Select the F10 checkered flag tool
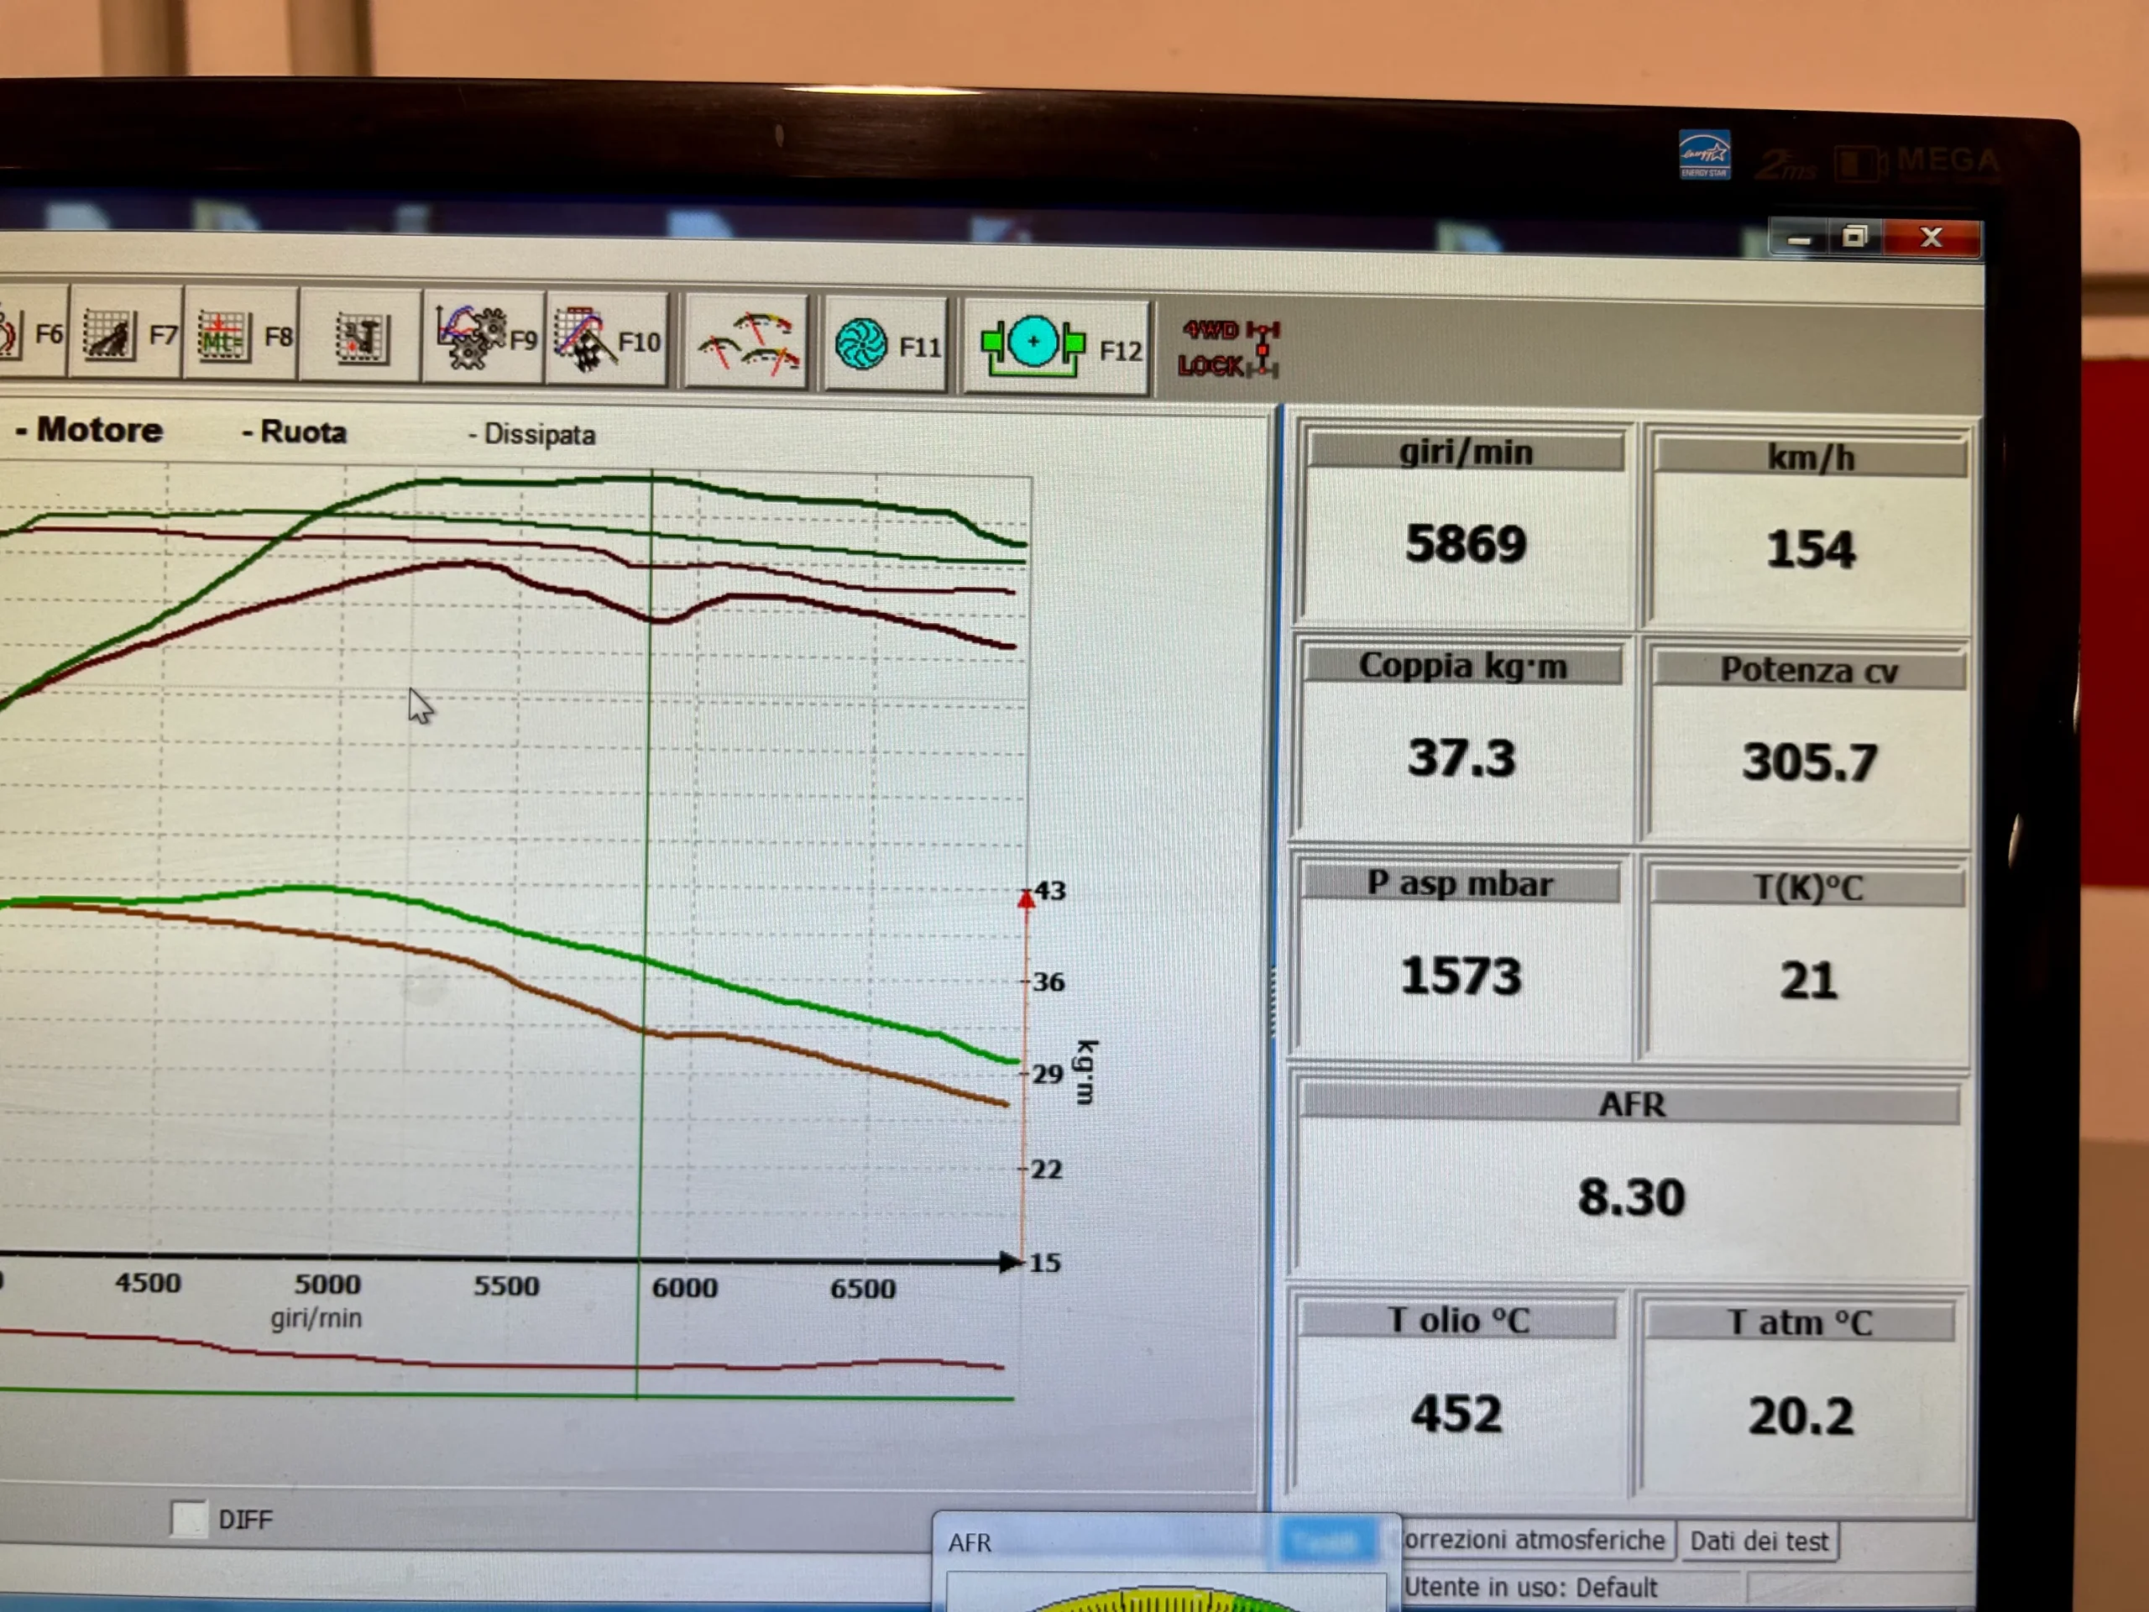 click(607, 340)
